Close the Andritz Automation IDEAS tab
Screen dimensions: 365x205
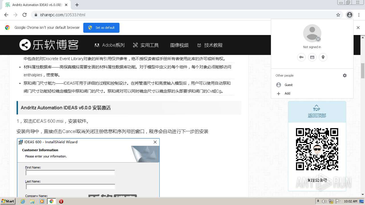[66, 5]
